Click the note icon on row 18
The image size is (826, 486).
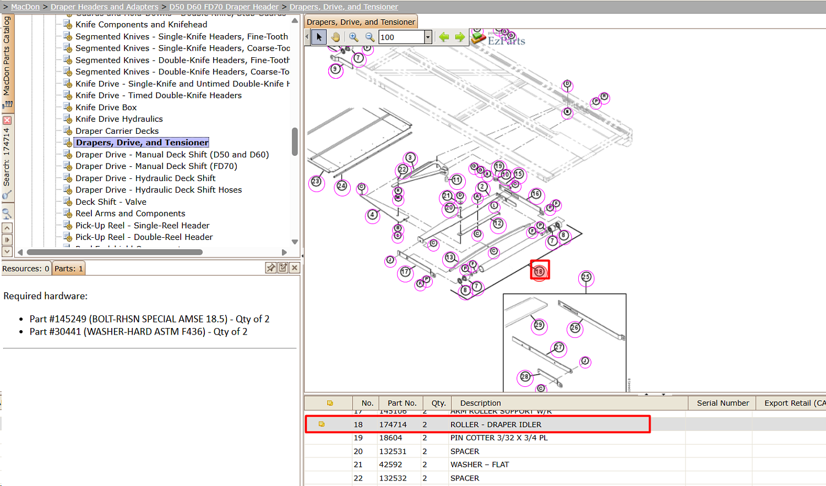[x=322, y=424]
